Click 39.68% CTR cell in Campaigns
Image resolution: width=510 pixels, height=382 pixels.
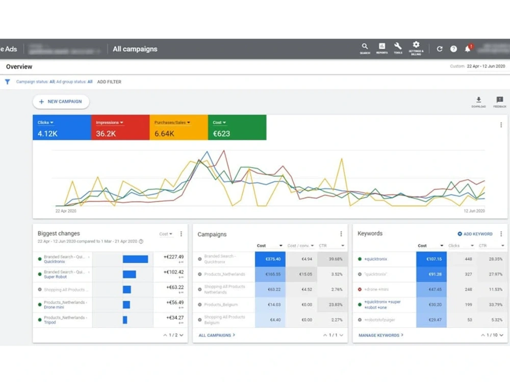click(333, 259)
